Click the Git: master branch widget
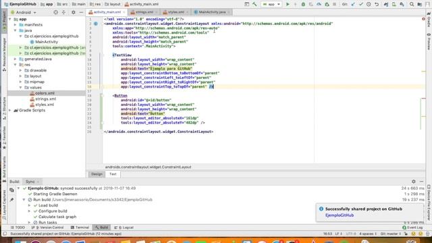Viewport: 432px width, 243px height. (x=390, y=234)
